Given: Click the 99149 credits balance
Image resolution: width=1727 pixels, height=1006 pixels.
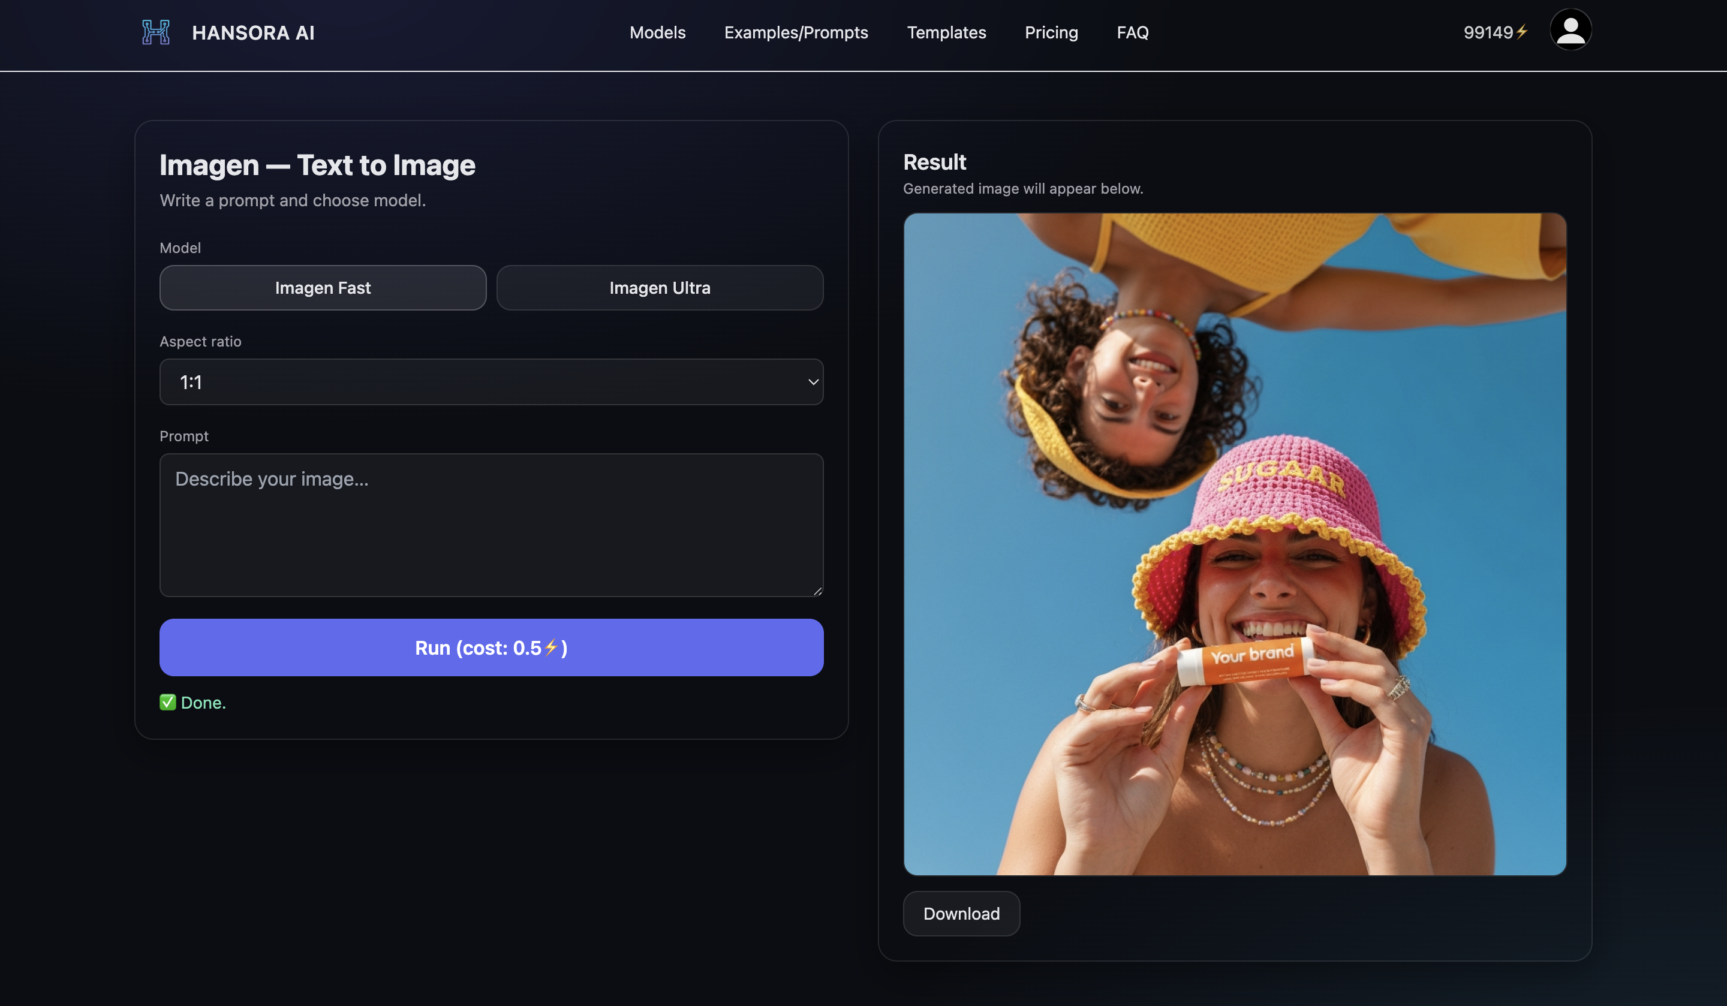Looking at the screenshot, I should point(1487,32).
